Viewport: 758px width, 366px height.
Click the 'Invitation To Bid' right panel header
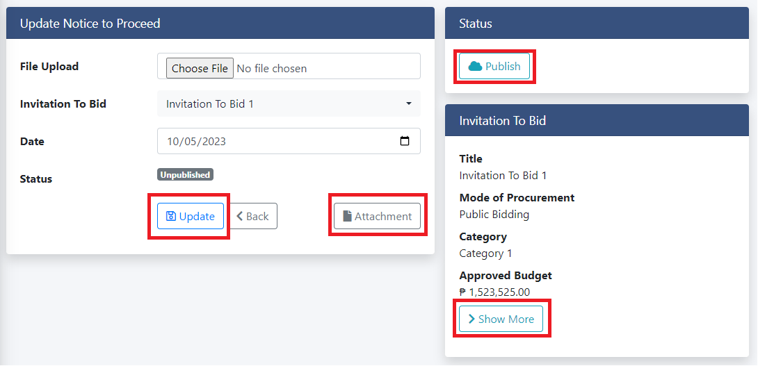click(597, 120)
